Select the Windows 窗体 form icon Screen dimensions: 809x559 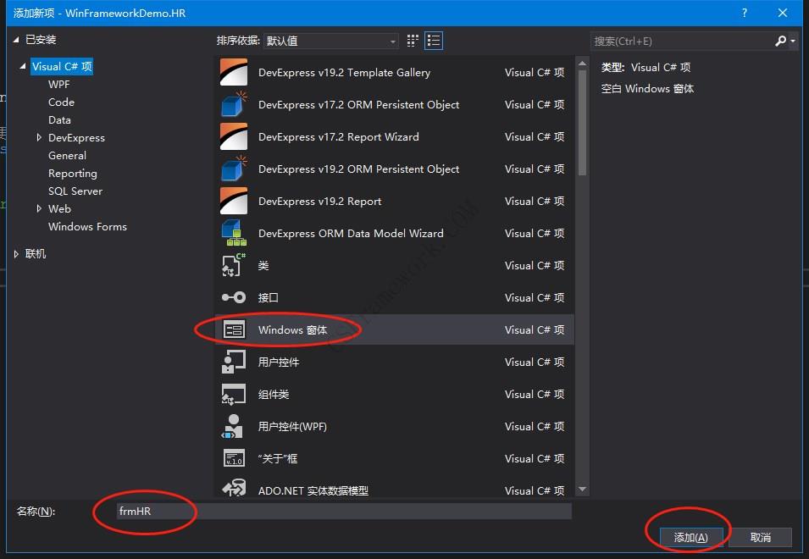(x=233, y=330)
